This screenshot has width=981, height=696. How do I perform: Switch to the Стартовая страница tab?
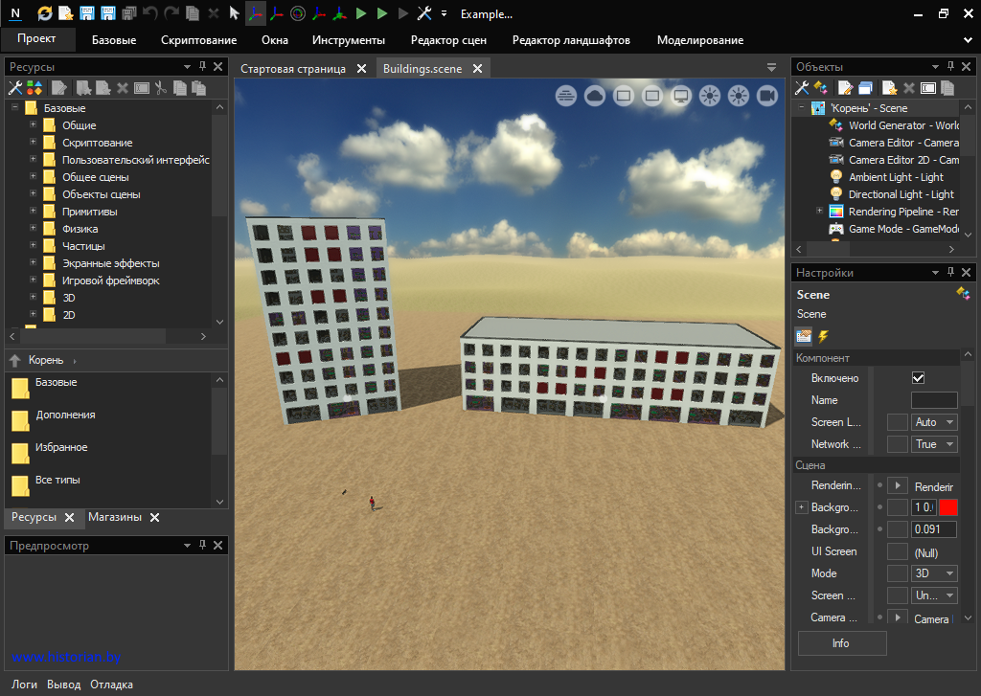coord(292,69)
